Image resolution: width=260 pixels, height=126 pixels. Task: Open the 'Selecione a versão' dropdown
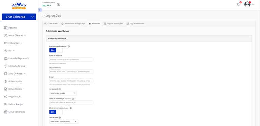tap(63, 93)
